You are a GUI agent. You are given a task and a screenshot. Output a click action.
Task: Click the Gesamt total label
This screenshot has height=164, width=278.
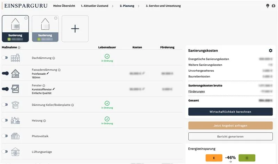pyautogui.click(x=194, y=100)
